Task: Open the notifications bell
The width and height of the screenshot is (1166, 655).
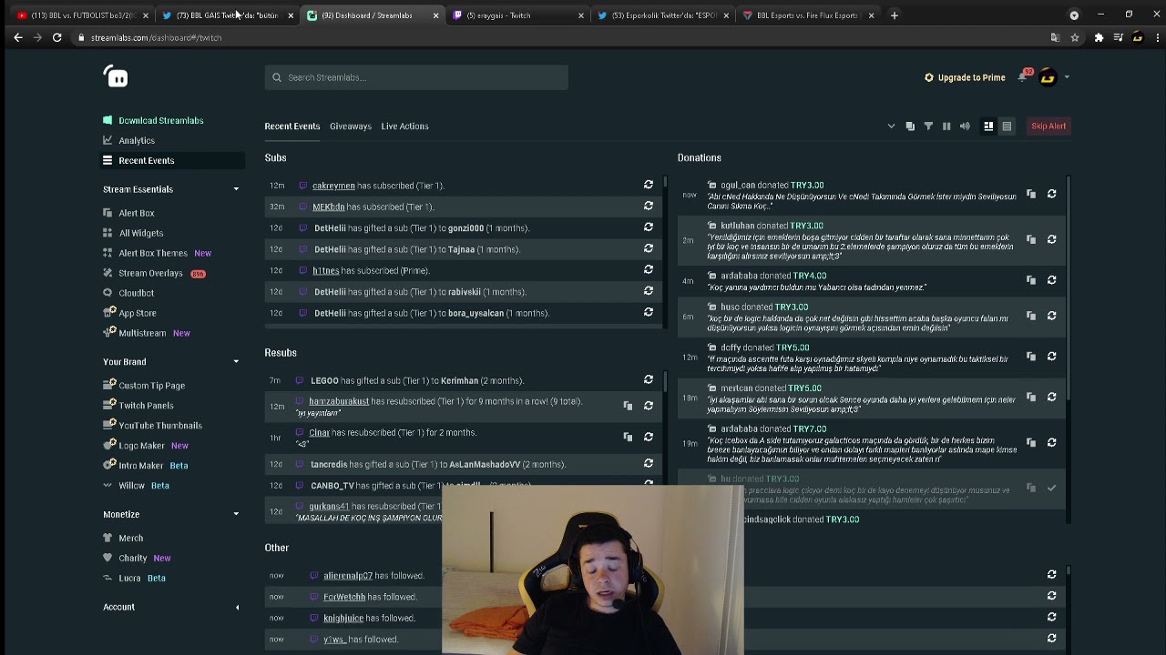Action: 1023,77
